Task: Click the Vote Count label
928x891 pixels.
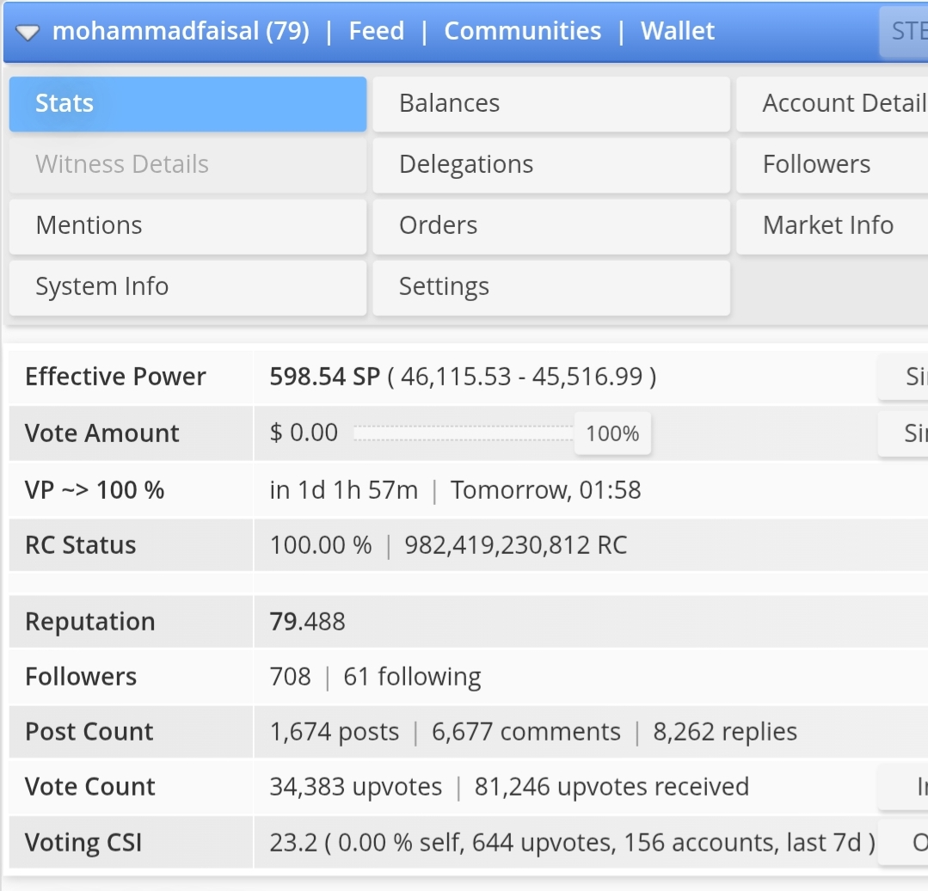Action: pos(90,788)
